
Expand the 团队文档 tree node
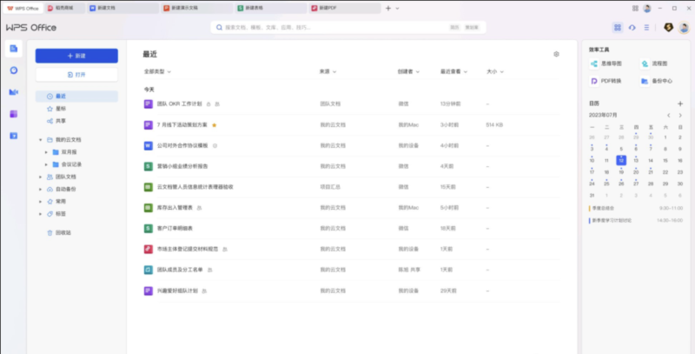point(40,177)
